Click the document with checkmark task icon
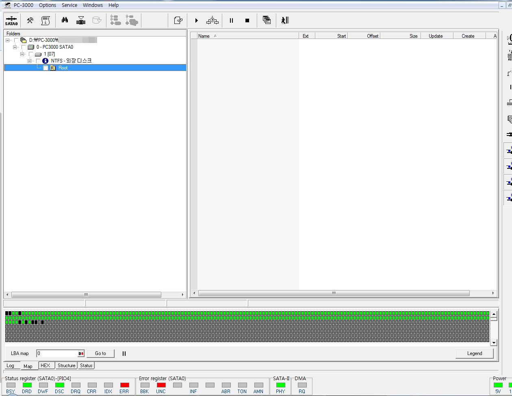Viewport: 512px width, 396px height. (x=178, y=20)
